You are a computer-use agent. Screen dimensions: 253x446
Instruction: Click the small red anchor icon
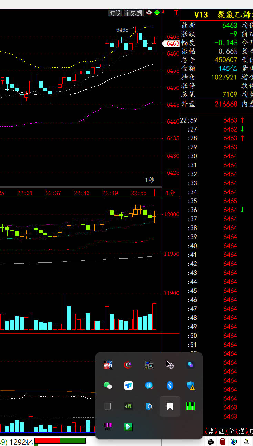tap(163, 12)
